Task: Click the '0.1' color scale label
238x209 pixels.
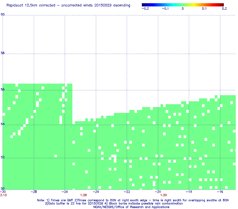Action: tap(204, 9)
